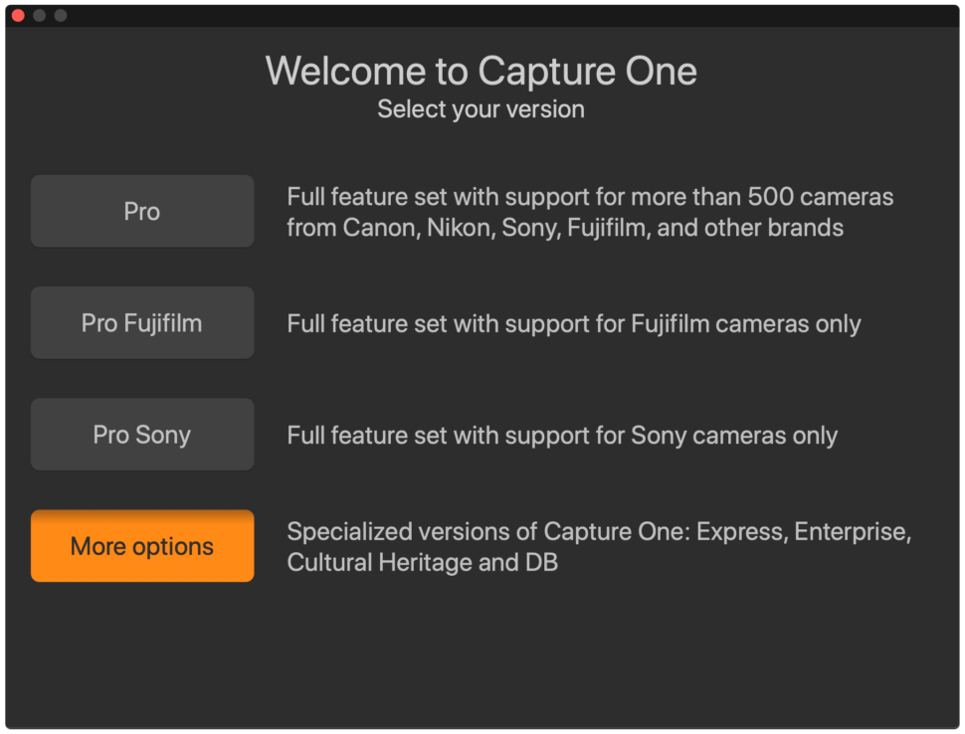Choose the Fujifilm-only feature set

pos(141,322)
